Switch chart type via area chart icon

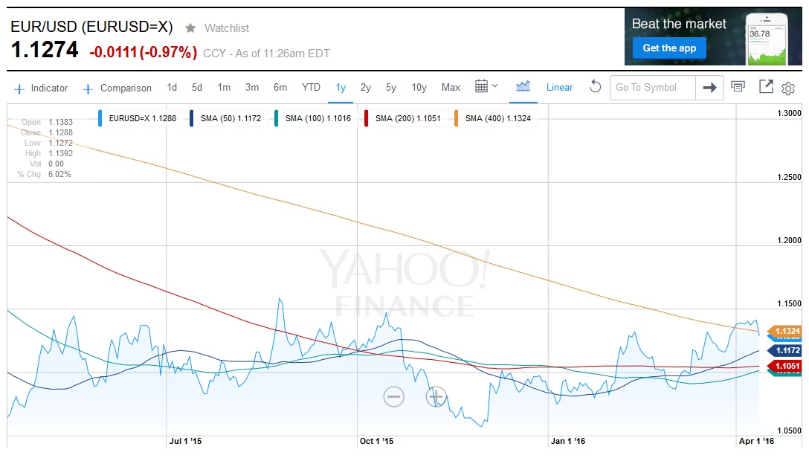(x=523, y=86)
